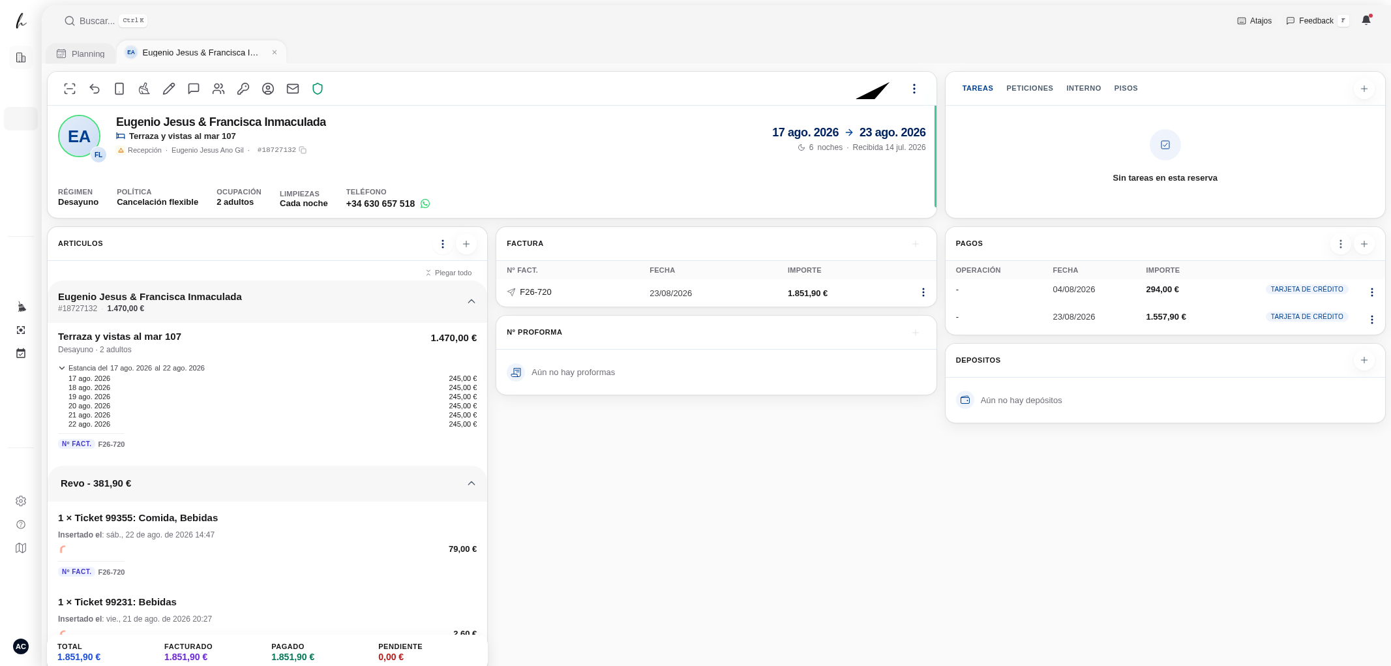
Task: Click the green shield icon
Action: point(318,89)
